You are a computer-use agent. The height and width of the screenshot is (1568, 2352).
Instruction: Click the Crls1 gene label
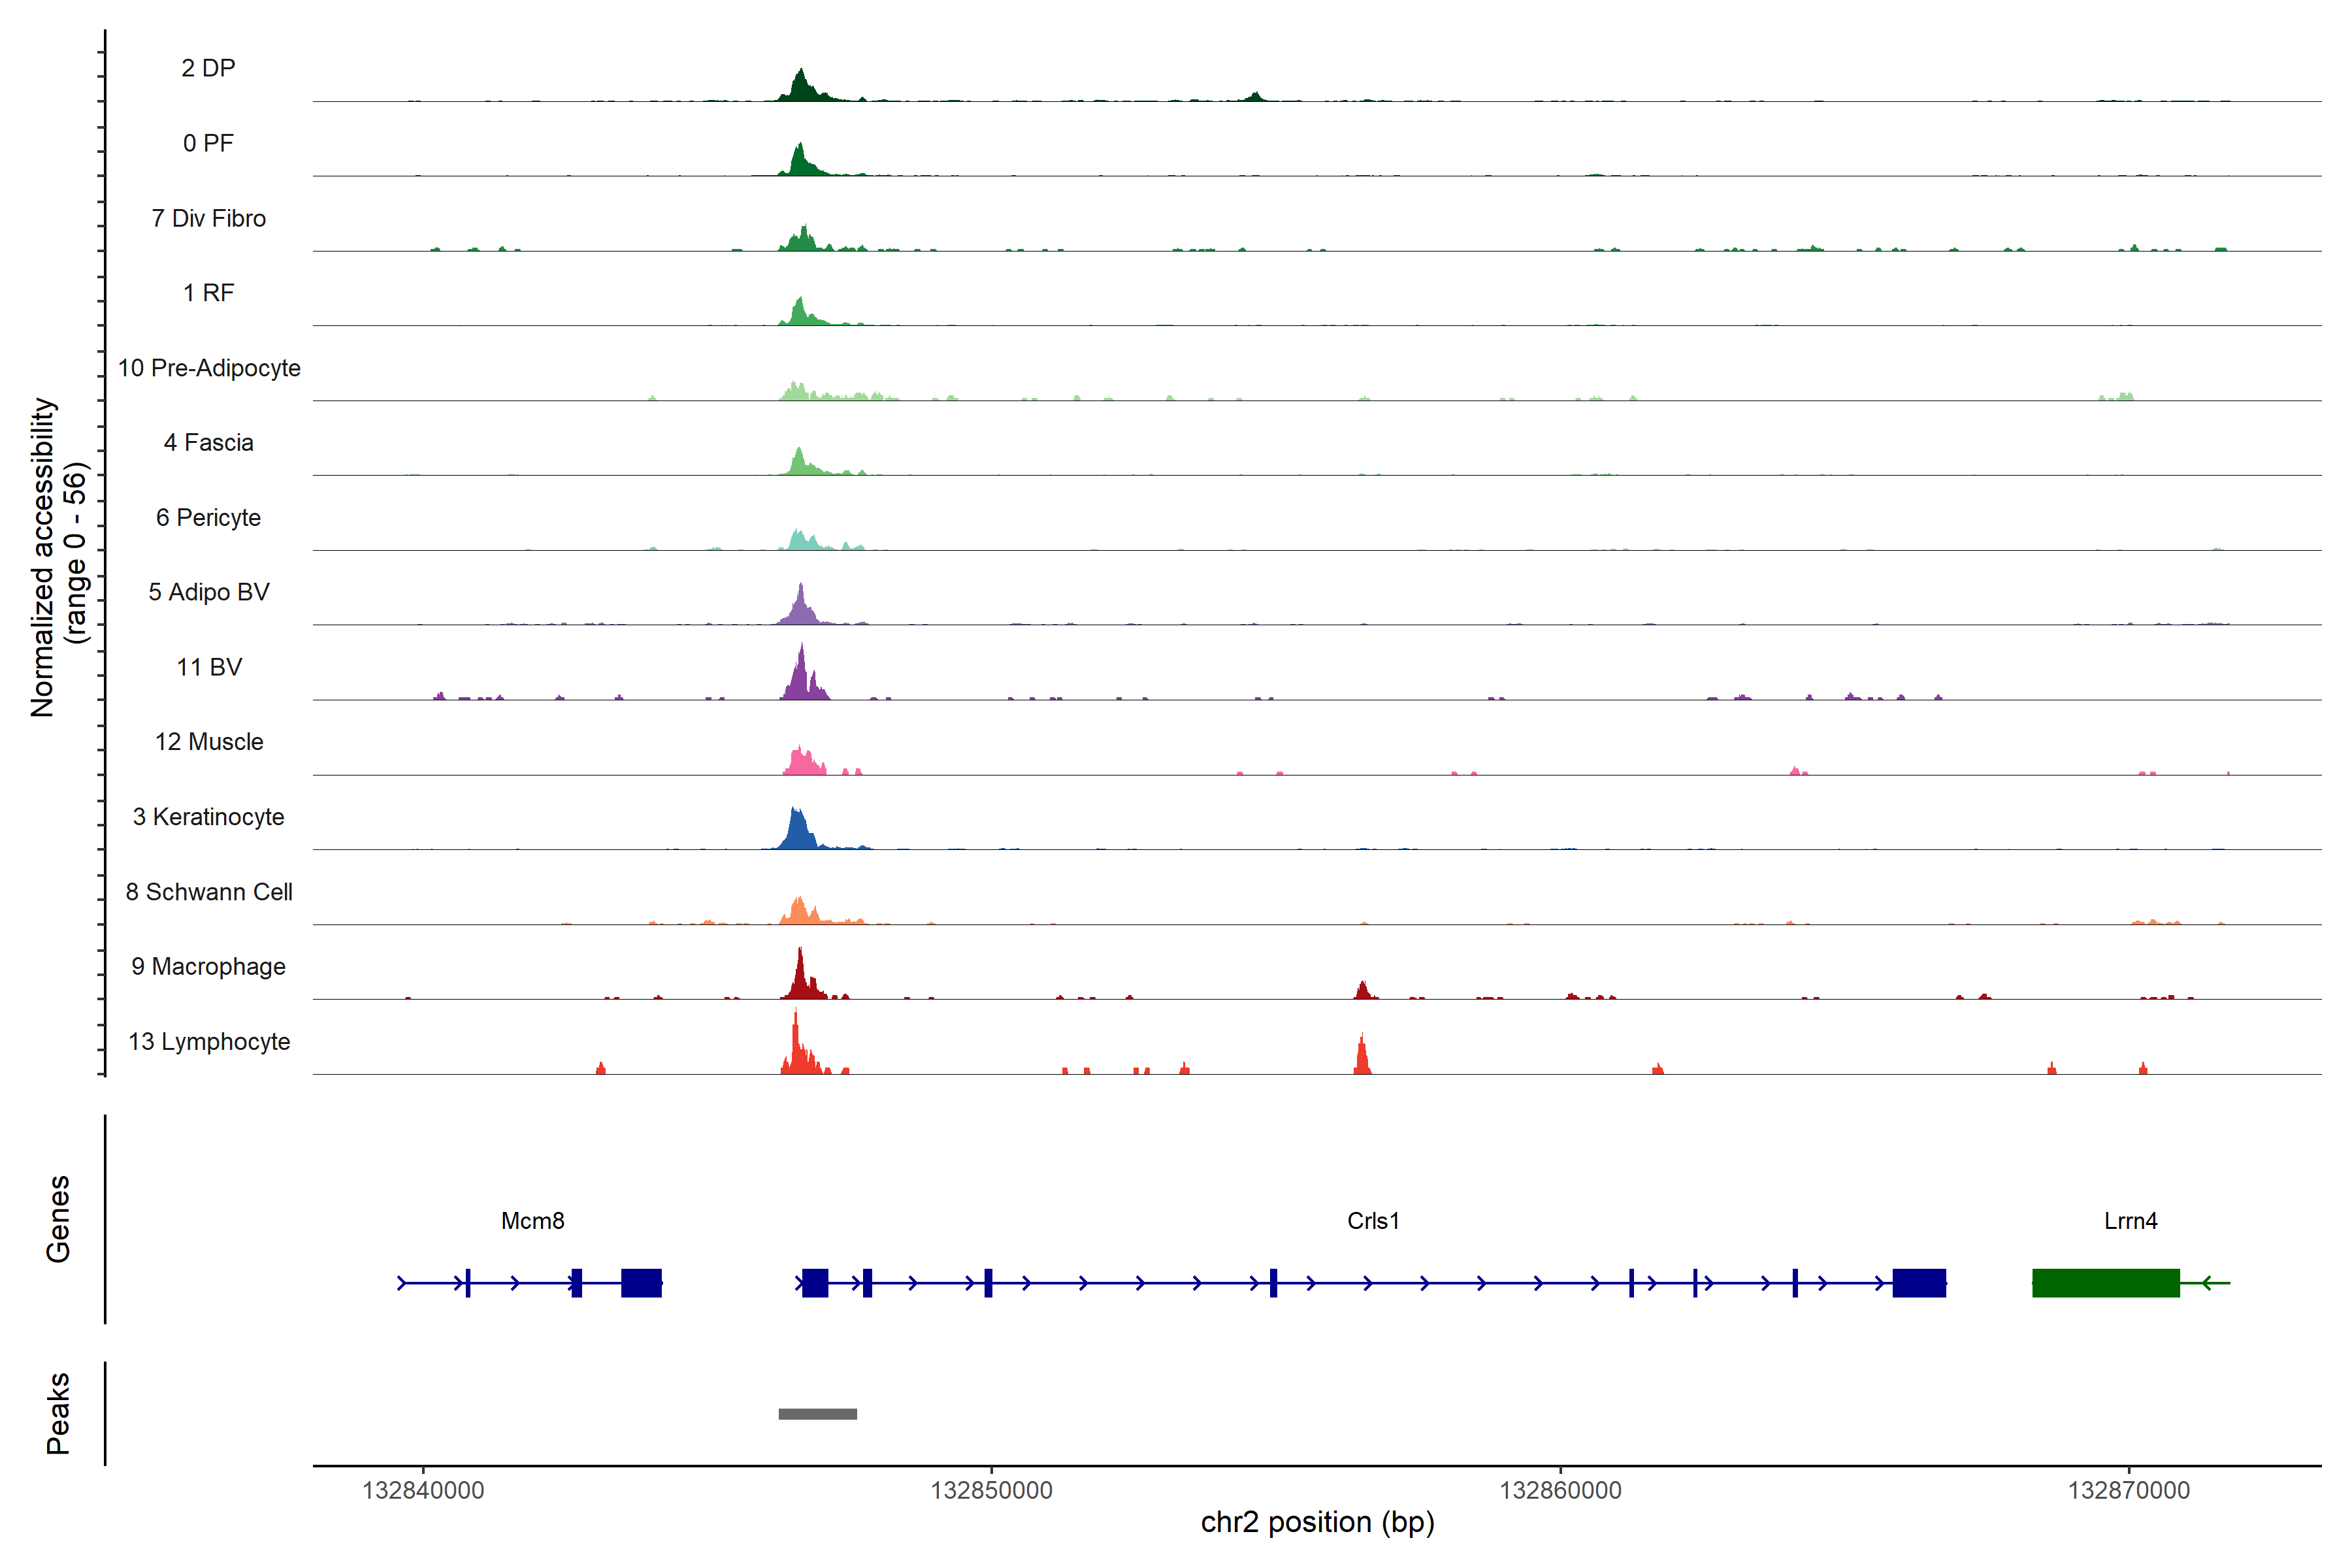(1372, 1220)
